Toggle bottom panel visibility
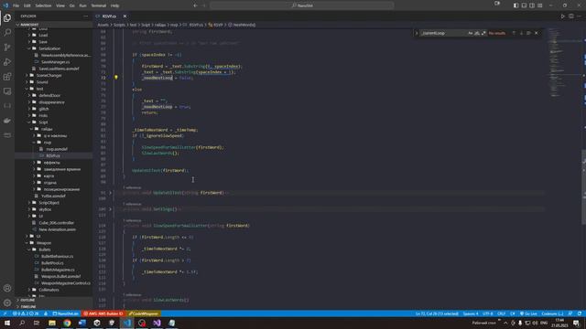Image resolution: width=586 pixels, height=329 pixels. [x=524, y=5]
